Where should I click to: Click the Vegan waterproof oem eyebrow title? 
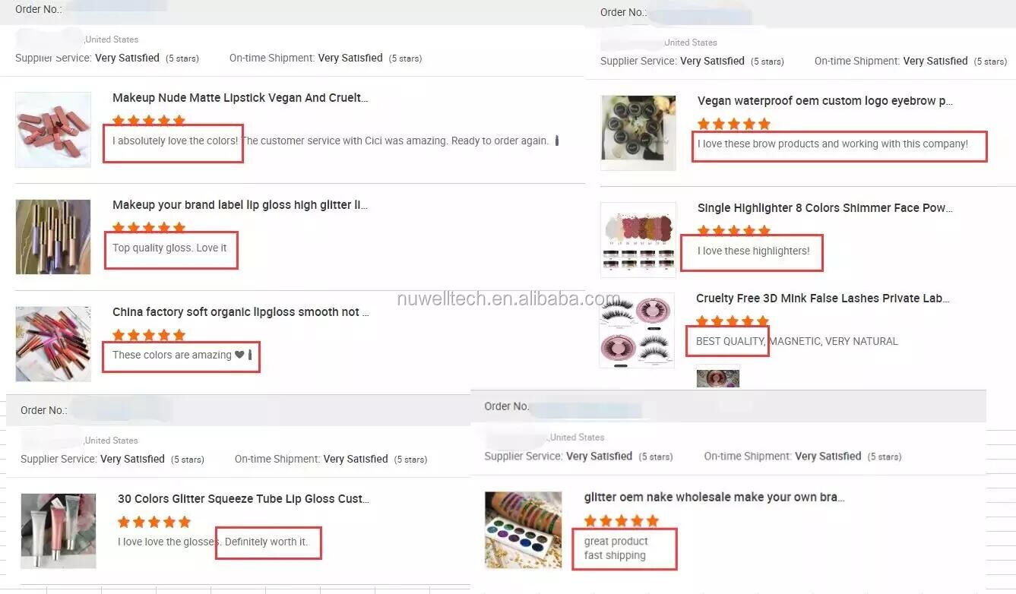coord(825,101)
